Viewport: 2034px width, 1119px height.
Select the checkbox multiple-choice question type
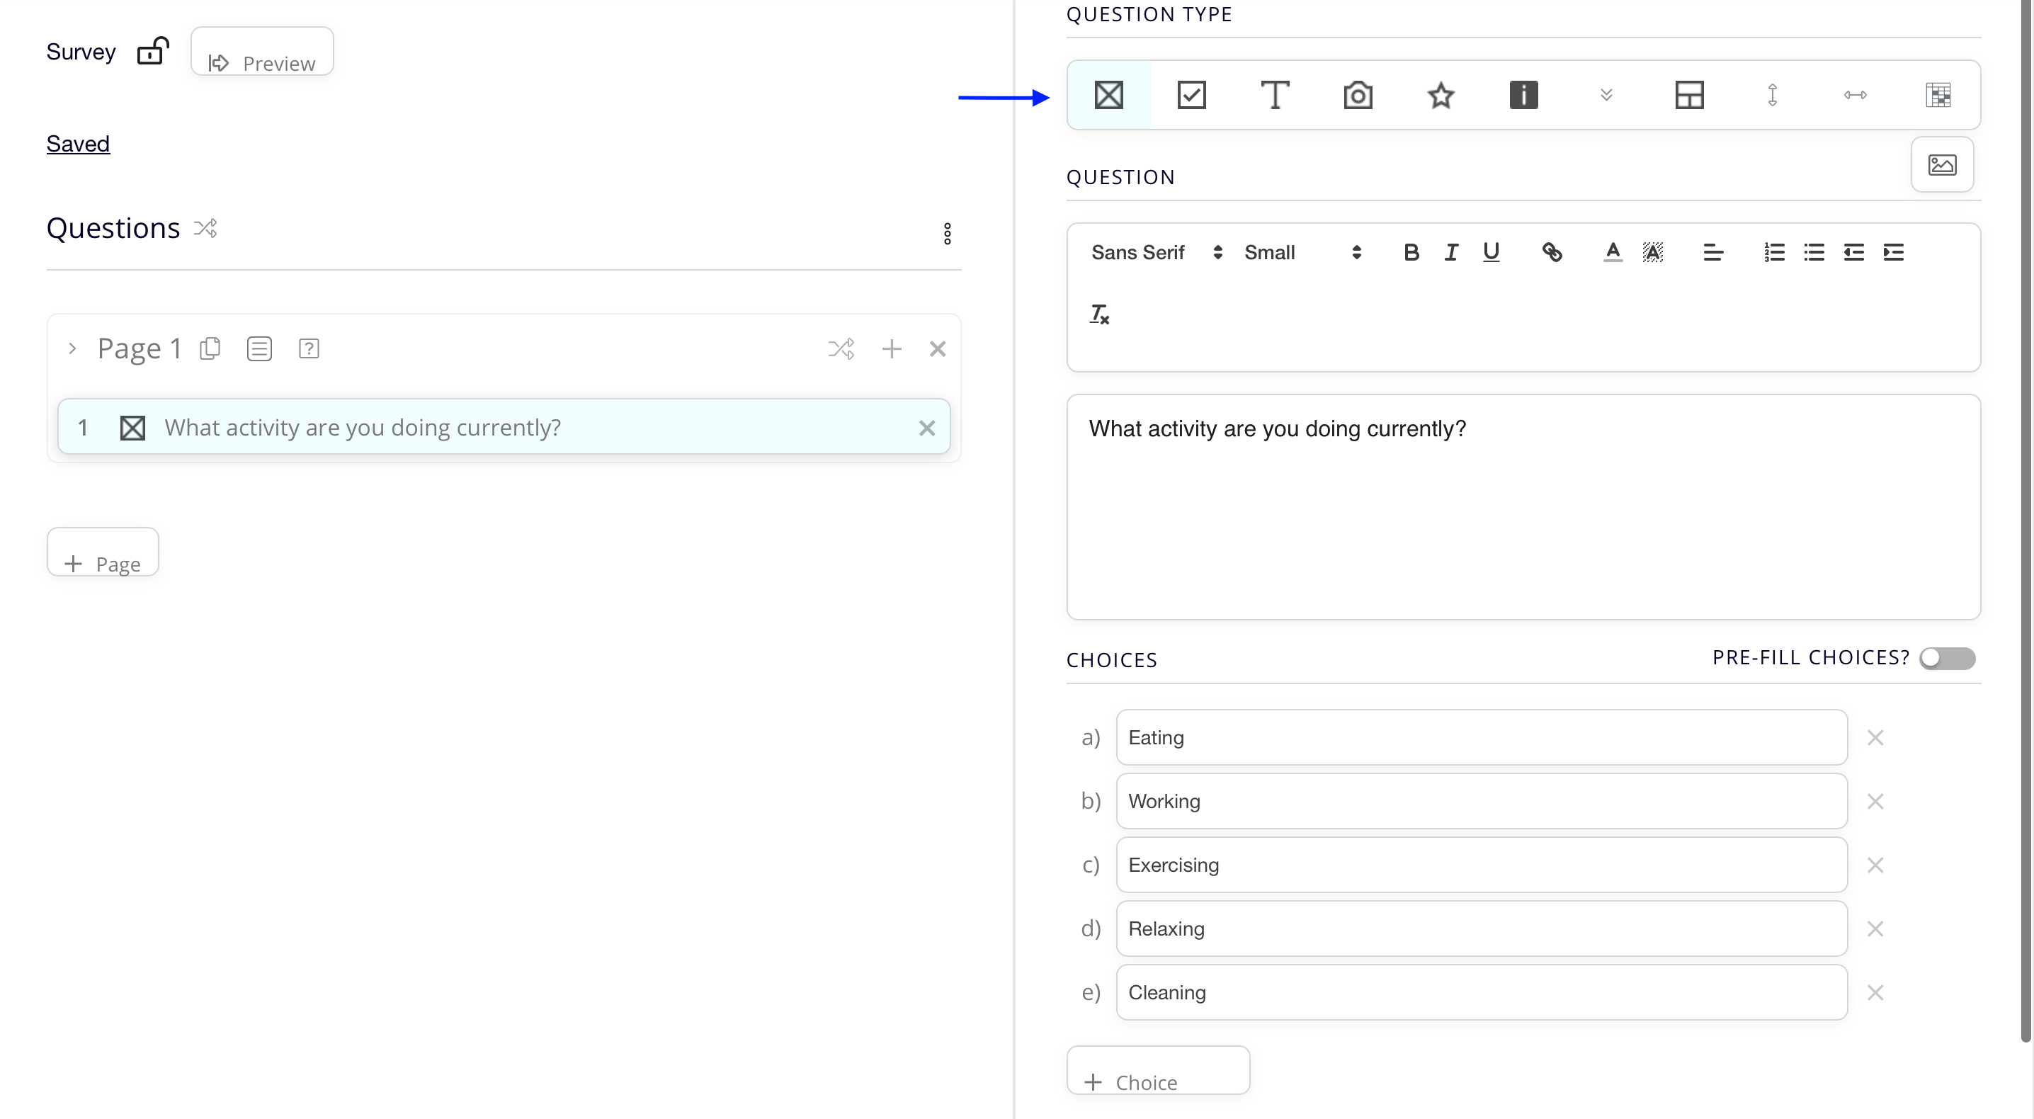click(x=1191, y=95)
